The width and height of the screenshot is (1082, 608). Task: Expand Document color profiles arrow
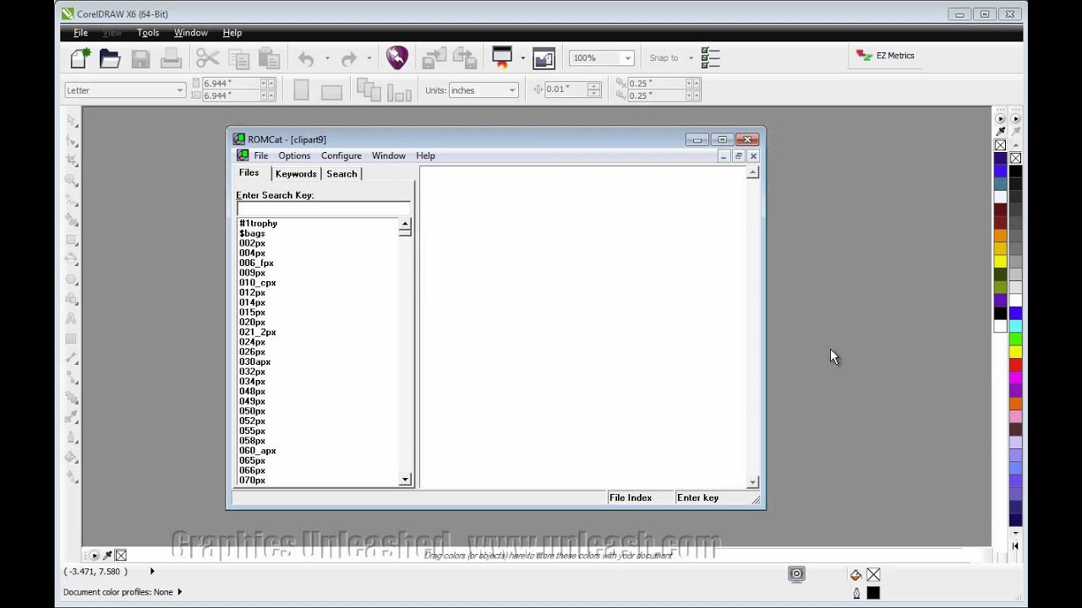179,592
